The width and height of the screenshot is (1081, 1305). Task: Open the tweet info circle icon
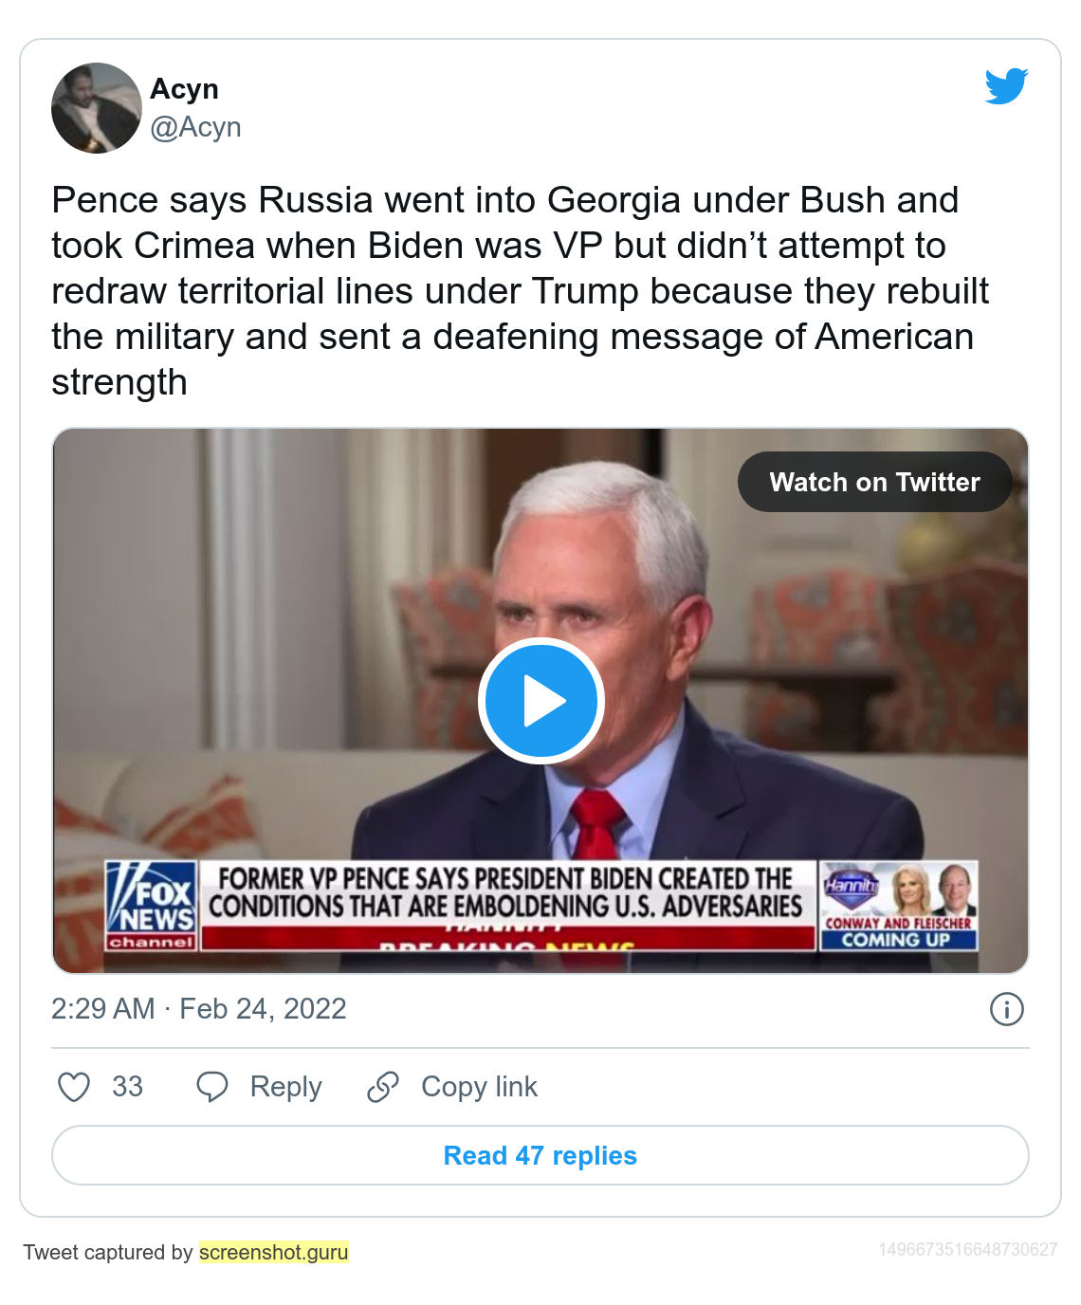1006,1009
